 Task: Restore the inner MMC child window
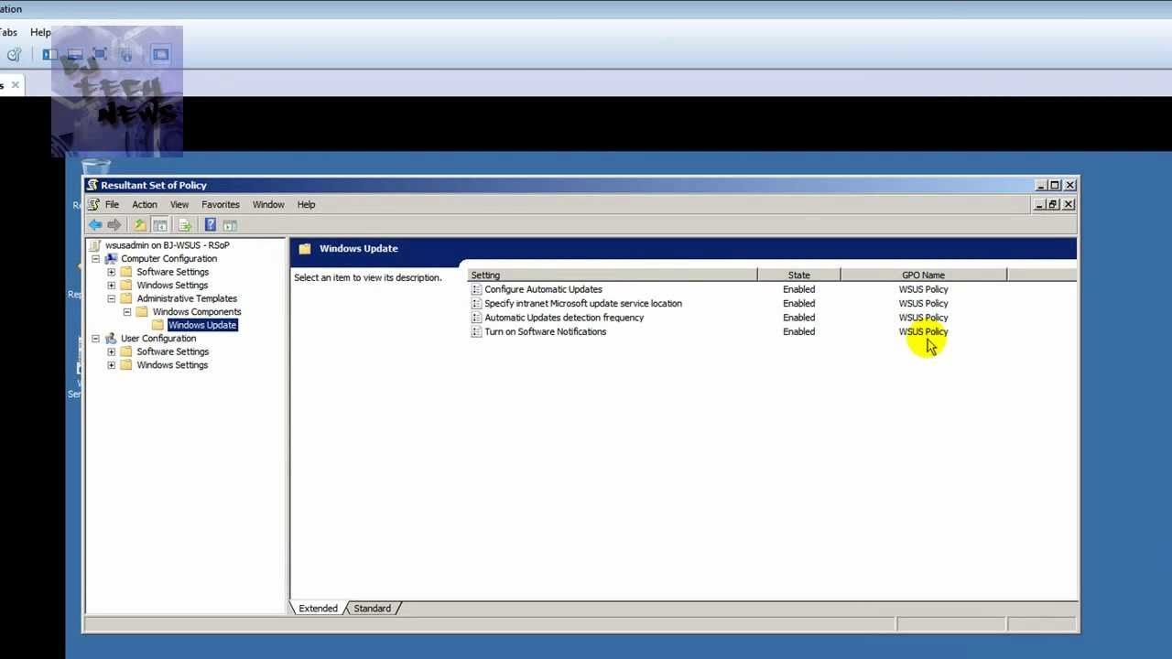point(1054,204)
